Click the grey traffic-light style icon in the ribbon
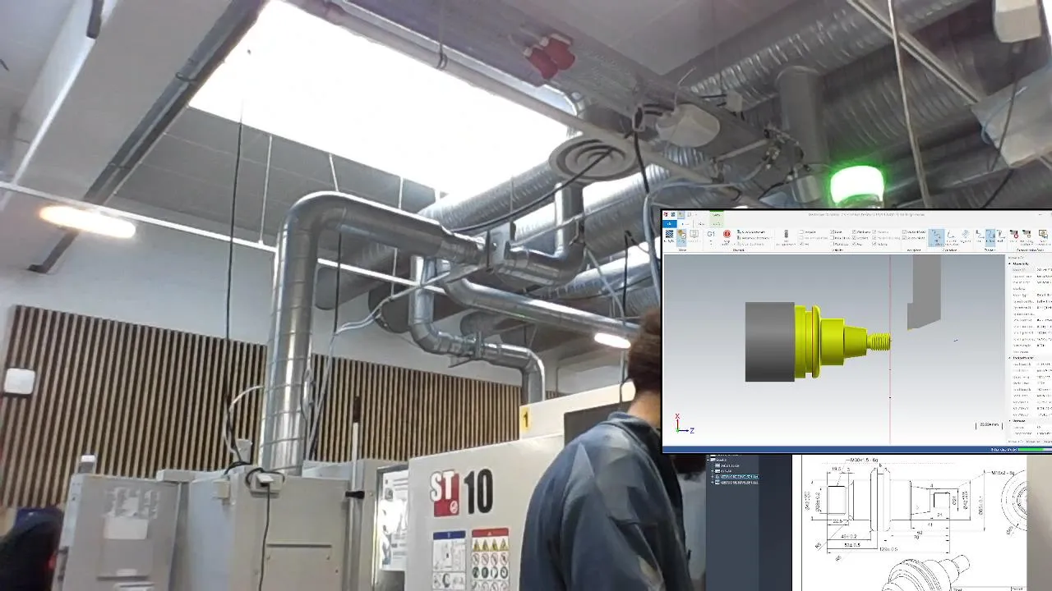This screenshot has height=591, width=1052. tap(786, 234)
